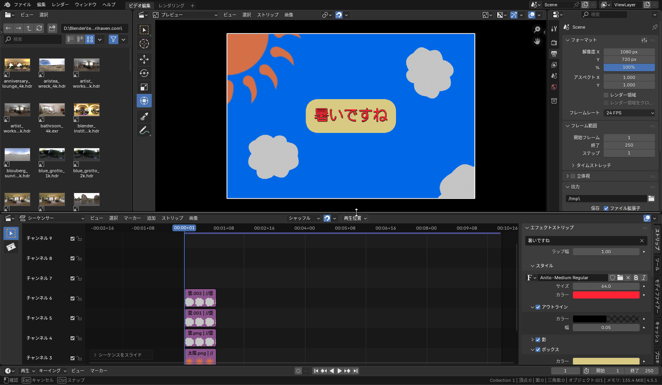This screenshot has height=385, width=662.
Task: Open the 再生位置 dropdown
Action: point(355,218)
